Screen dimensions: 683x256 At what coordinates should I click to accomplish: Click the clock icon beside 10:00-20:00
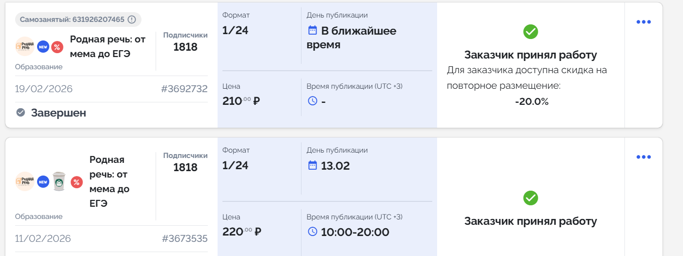click(x=313, y=232)
